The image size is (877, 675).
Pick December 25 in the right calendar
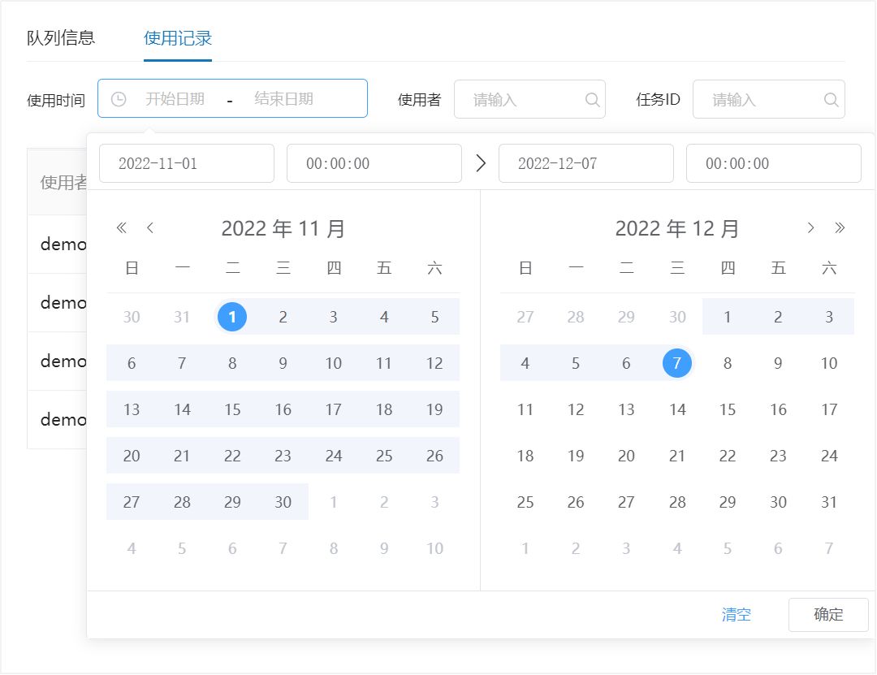pyautogui.click(x=525, y=502)
